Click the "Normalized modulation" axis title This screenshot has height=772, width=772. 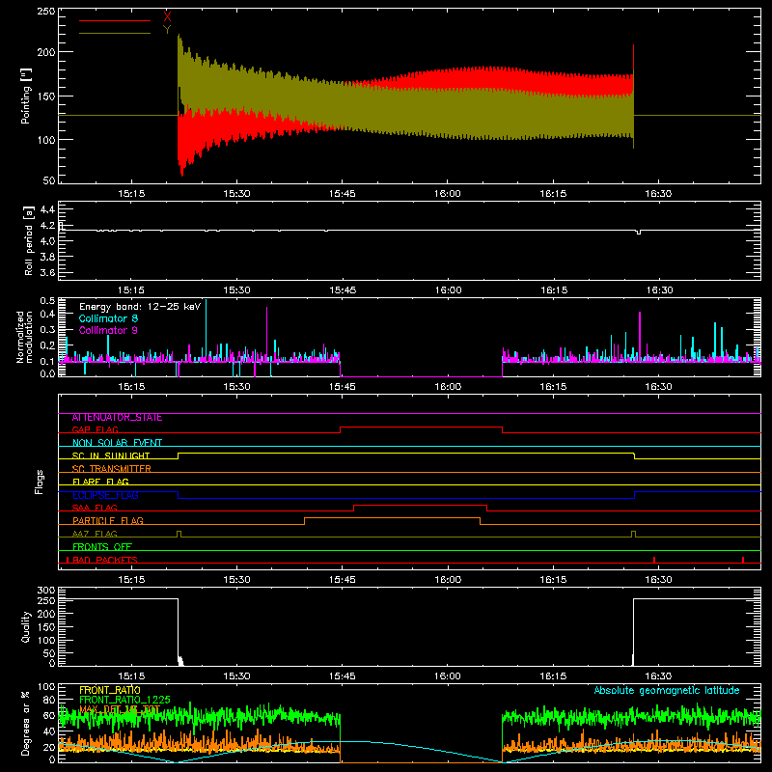click(x=24, y=337)
